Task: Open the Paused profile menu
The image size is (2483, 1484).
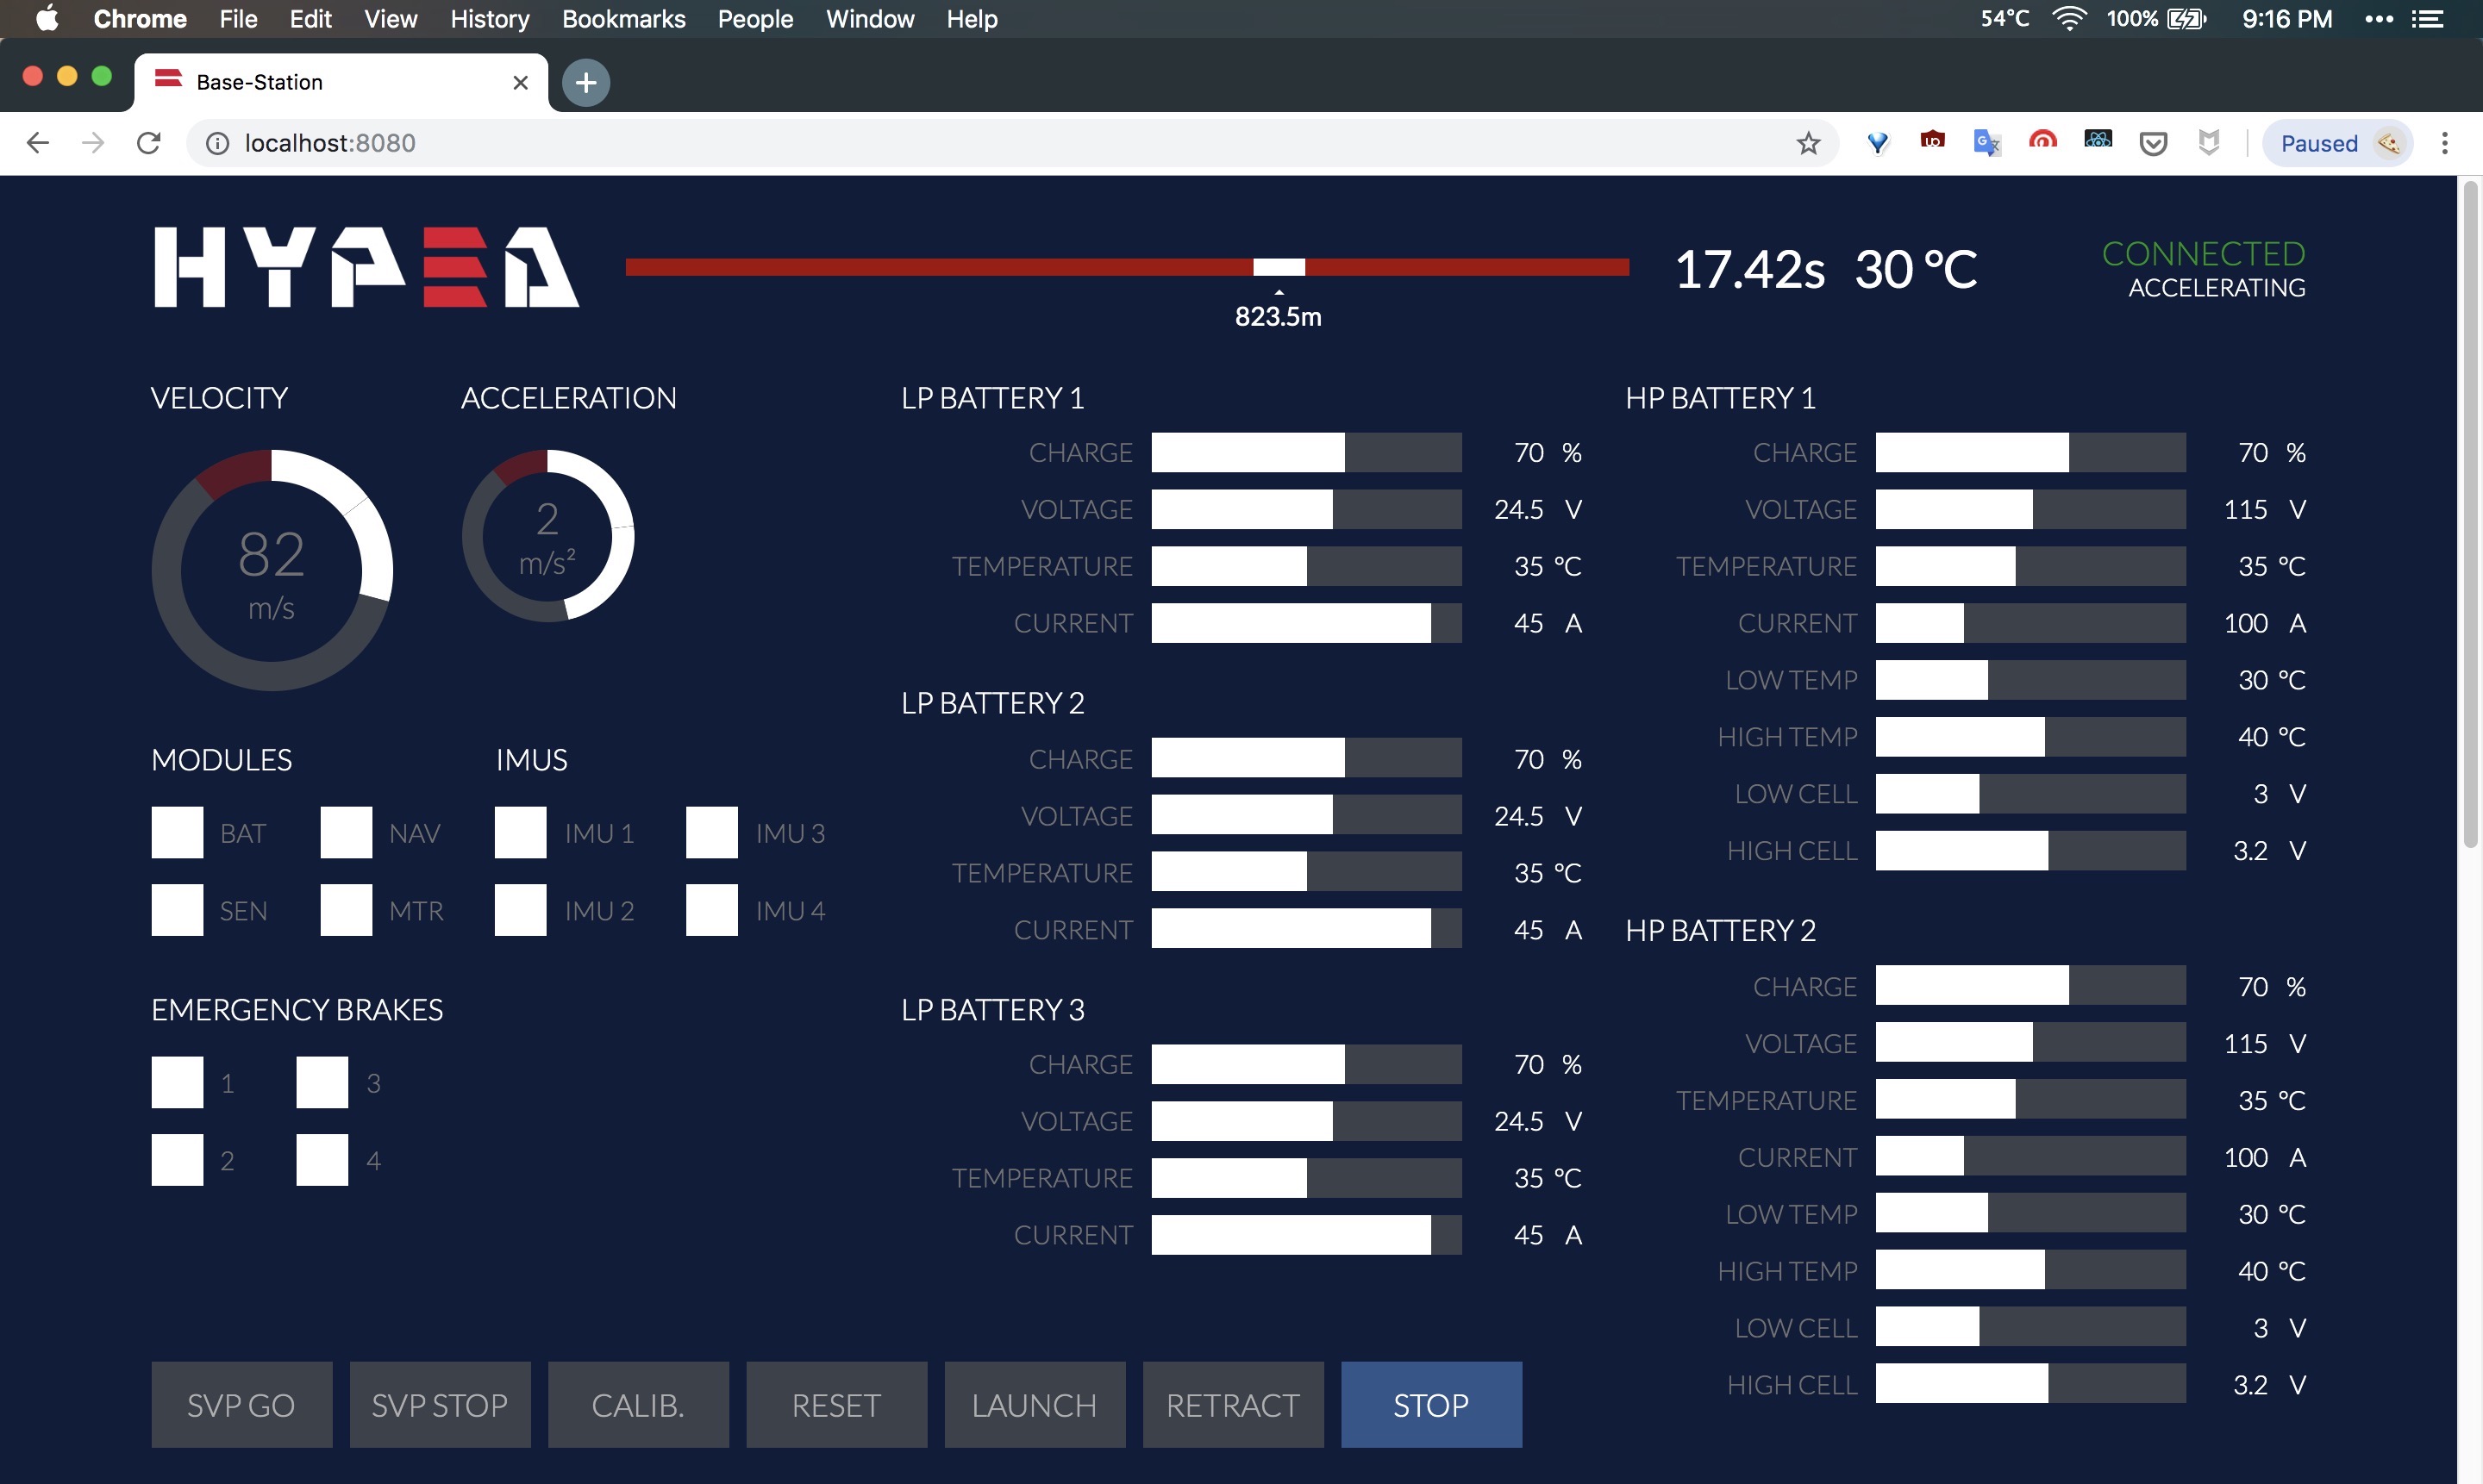Action: click(x=2337, y=144)
